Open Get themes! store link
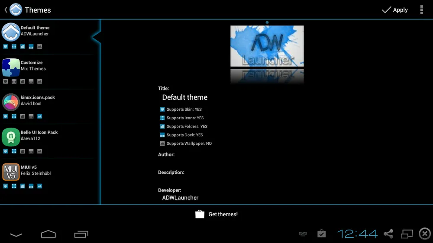433x243 pixels. pos(216,214)
